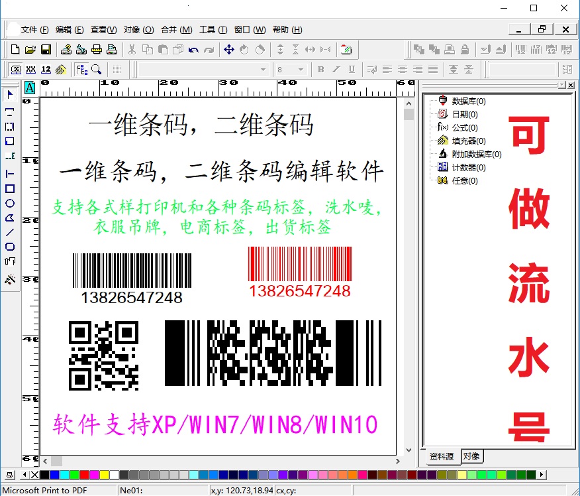The width and height of the screenshot is (580, 496).
Task: Toggle Underline text formatting
Action: 352,69
